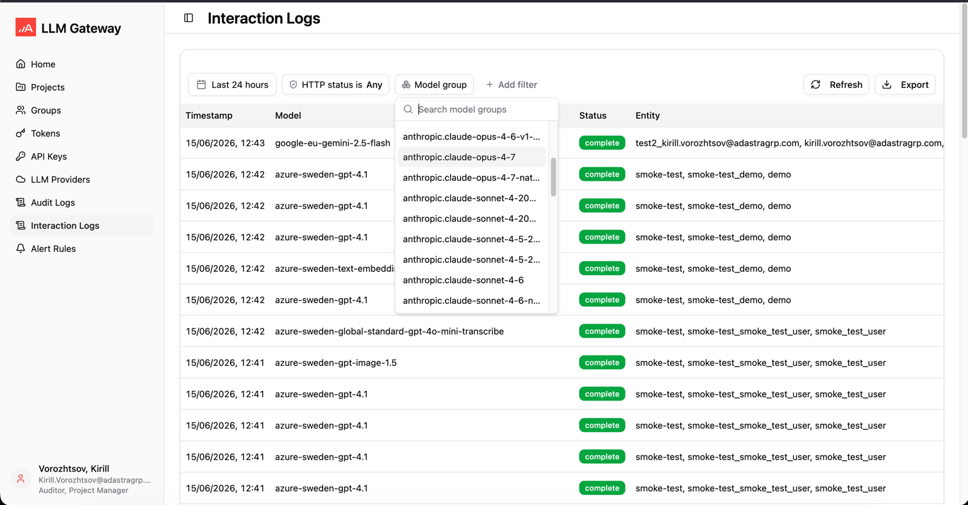Click the 15/06/2026, 12:43 timestamp
968x505 pixels.
coord(225,143)
